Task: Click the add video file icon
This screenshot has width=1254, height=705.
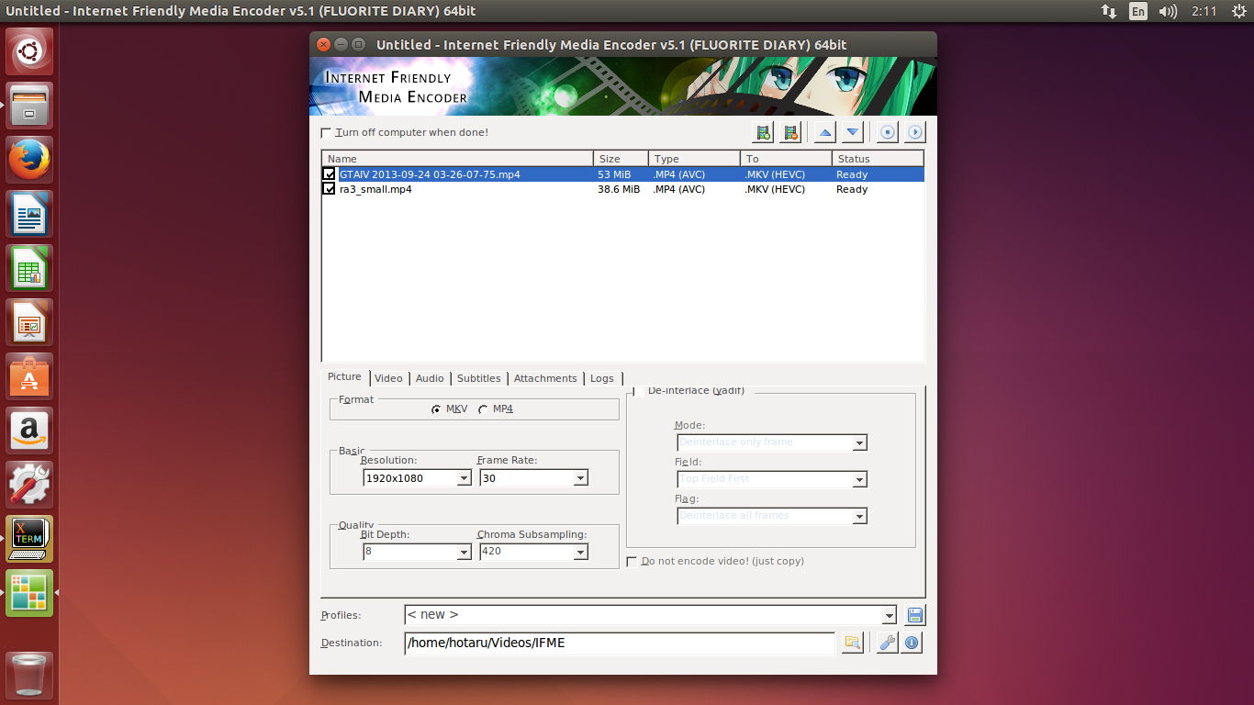Action: [763, 133]
